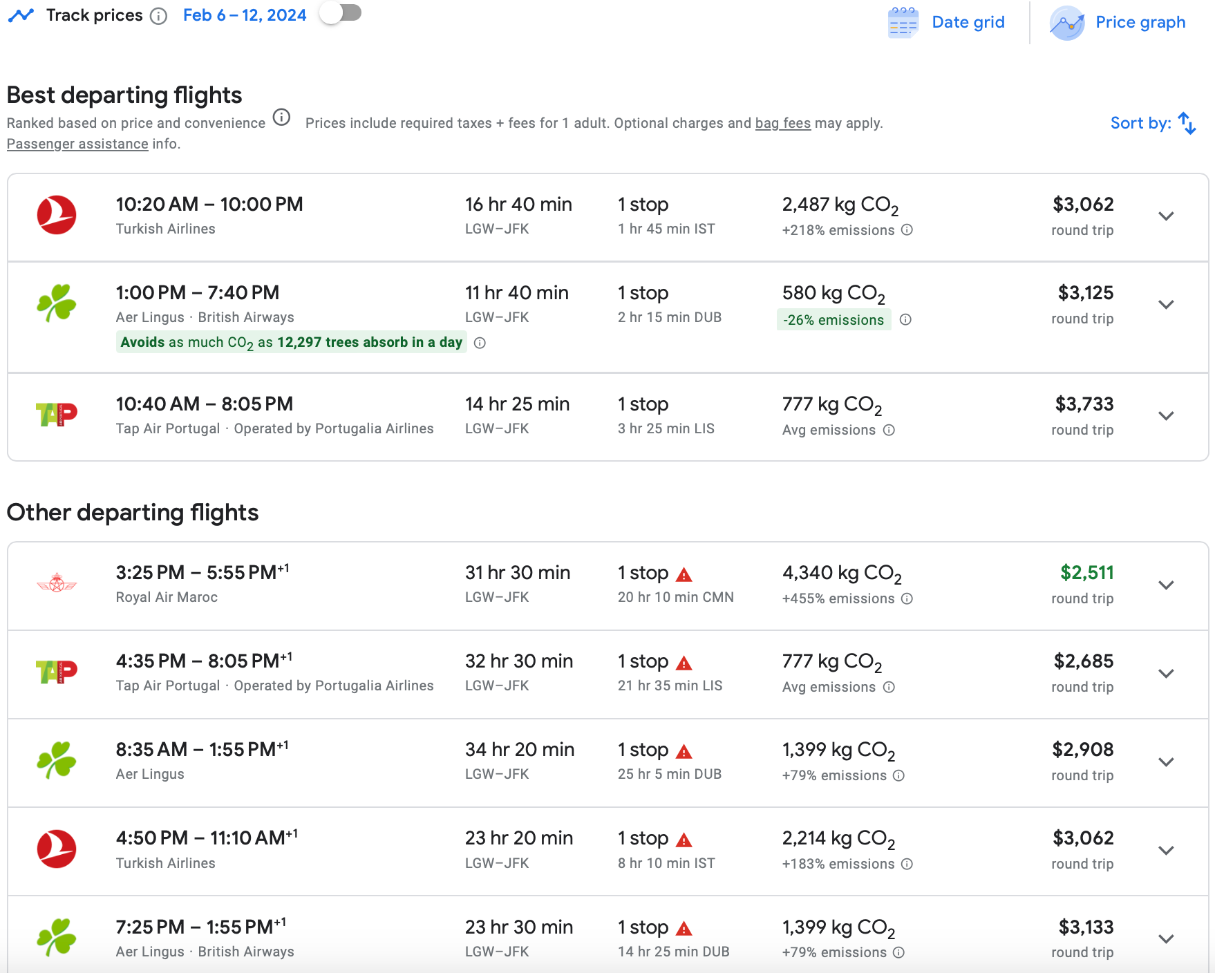Open the Date grid view
Image resolution: width=1215 pixels, height=973 pixels.
[947, 22]
